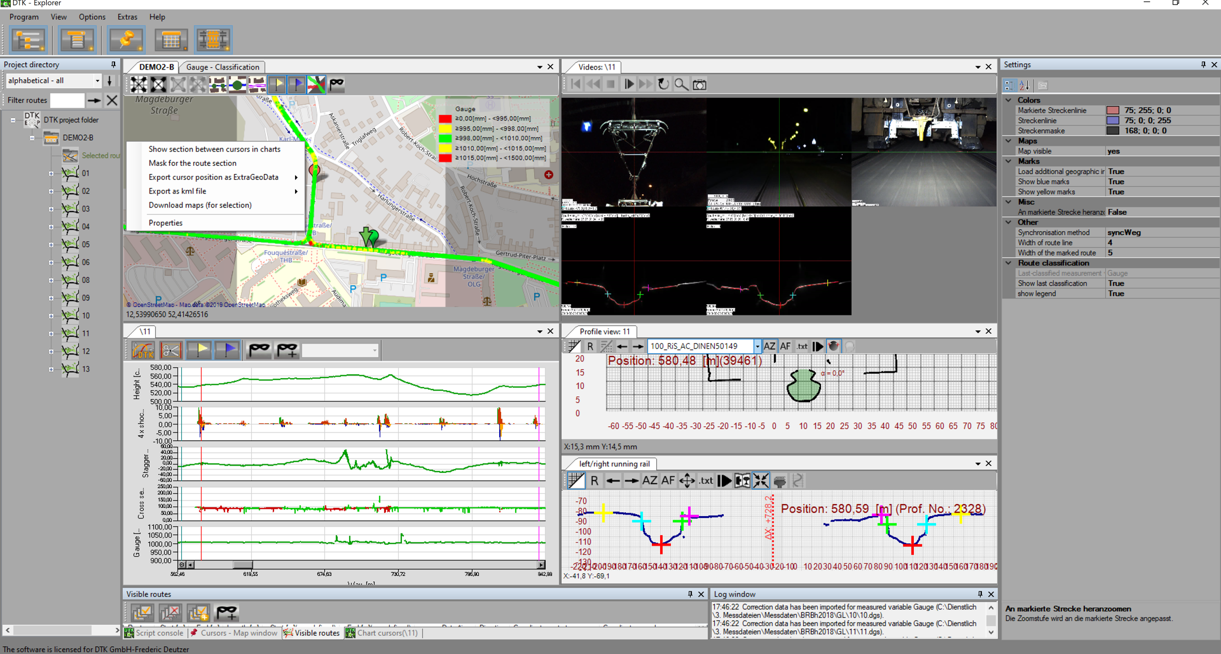The image size is (1221, 654).
Task: Click the table grid icon in main toolbar
Action: (171, 40)
